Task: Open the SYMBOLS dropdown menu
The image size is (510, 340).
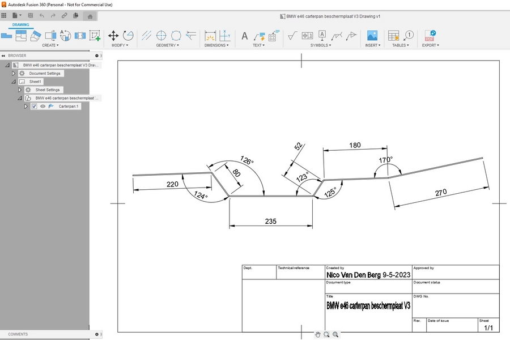Action: coord(321,45)
